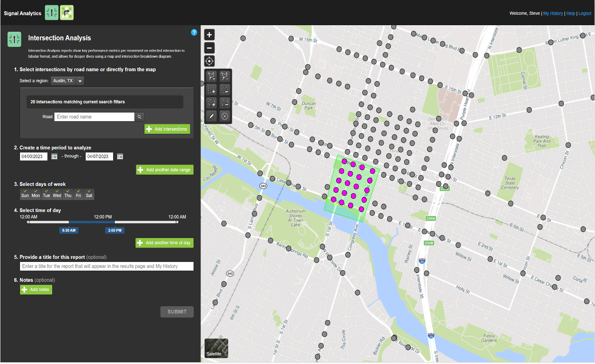Recenter map with locate target icon
The image size is (595, 364).
(209, 61)
